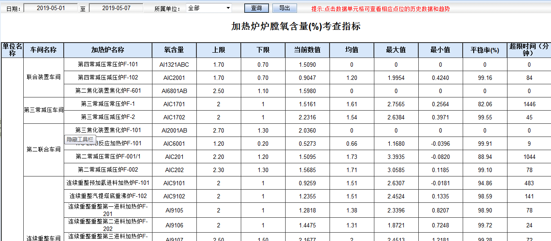This screenshot has width=551, height=241.
Task: Click the end date field 2019-05-07
Action: coord(116,8)
